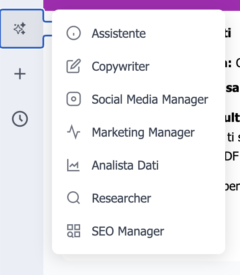This screenshot has width=240, height=275.
Task: Click the plus new chat icon
Action: tap(20, 74)
